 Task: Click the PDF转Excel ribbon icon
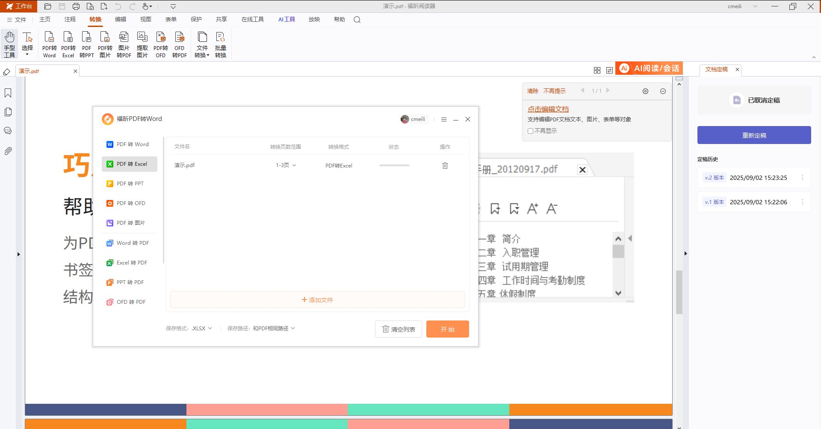(68, 44)
